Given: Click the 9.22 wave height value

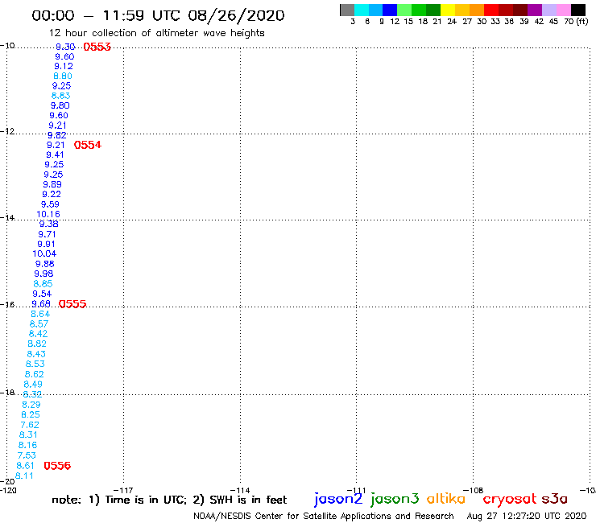Looking at the screenshot, I should (x=52, y=194).
